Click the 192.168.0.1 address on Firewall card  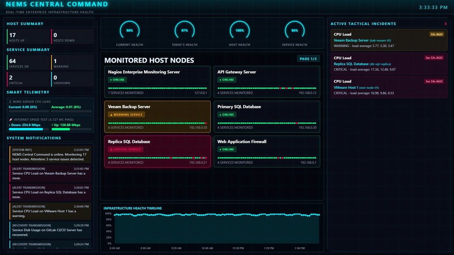tap(308, 162)
